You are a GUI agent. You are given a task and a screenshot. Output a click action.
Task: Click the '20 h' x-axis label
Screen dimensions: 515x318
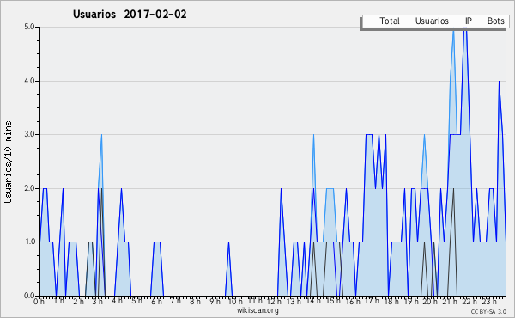[431, 301]
